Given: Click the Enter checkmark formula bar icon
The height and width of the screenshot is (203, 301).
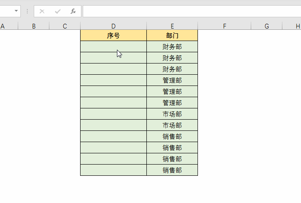Looking at the screenshot, I should click(58, 11).
